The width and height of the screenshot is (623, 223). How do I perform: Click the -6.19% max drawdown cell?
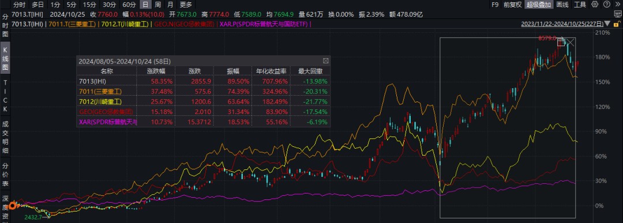pos(317,122)
